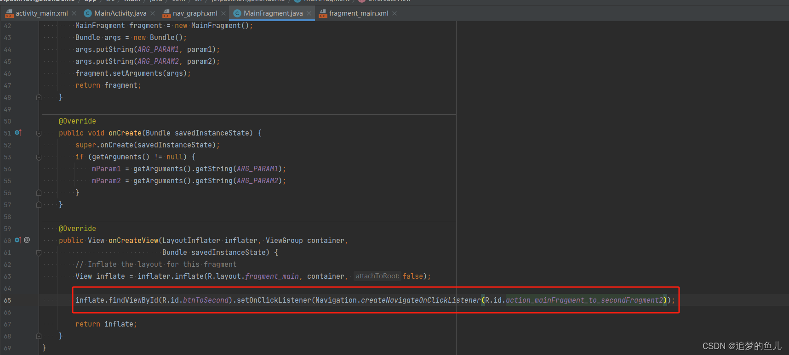Click the override gutter icon on line 51

coord(18,133)
